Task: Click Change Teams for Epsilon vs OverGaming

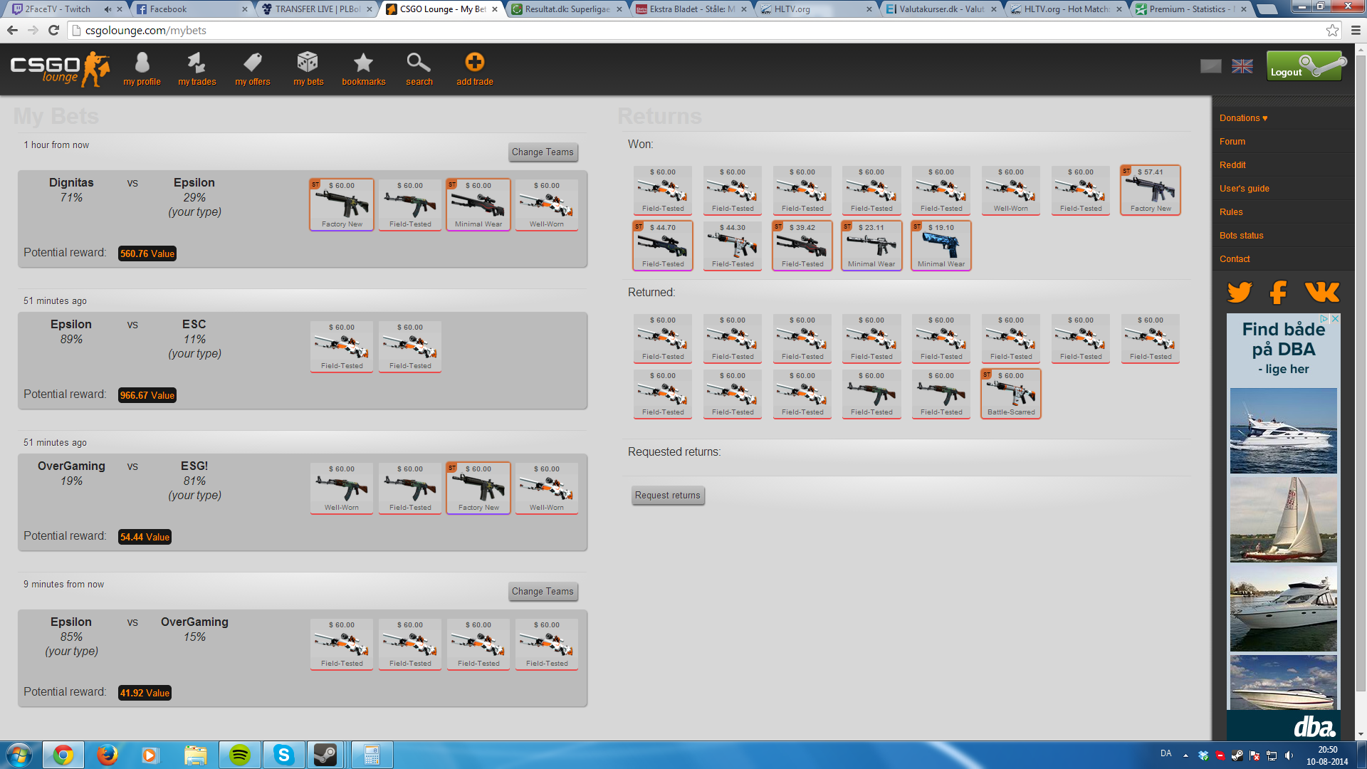Action: pos(543,591)
